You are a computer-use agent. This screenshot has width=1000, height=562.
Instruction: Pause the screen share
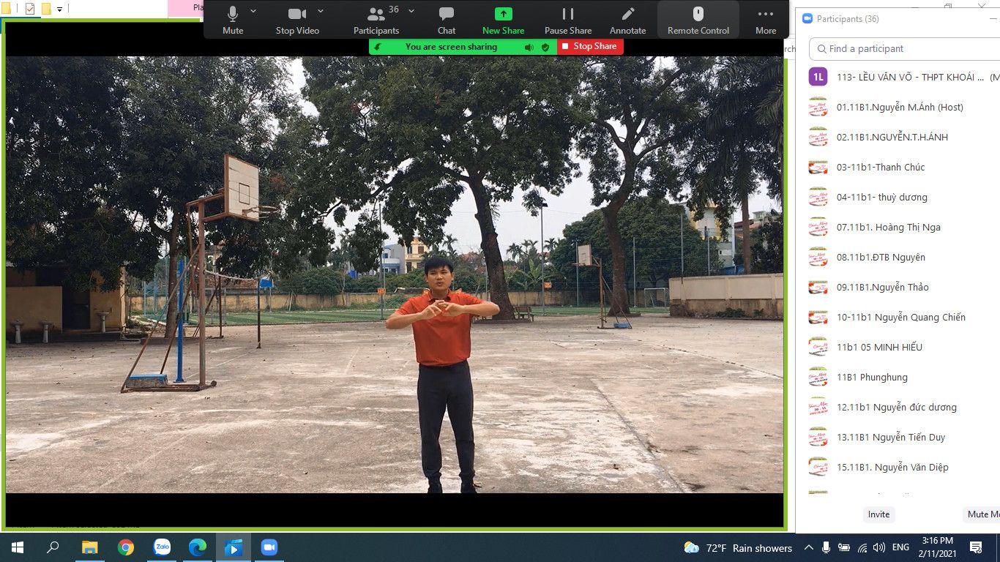(568, 20)
